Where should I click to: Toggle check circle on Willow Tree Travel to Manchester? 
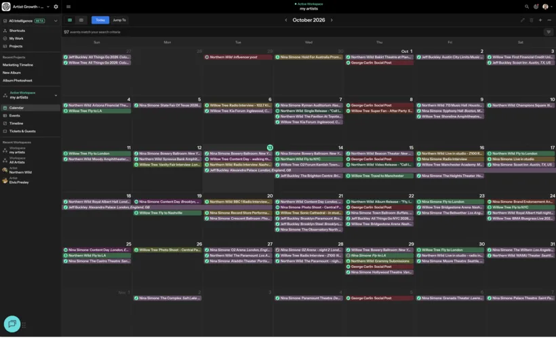pyautogui.click(x=349, y=176)
